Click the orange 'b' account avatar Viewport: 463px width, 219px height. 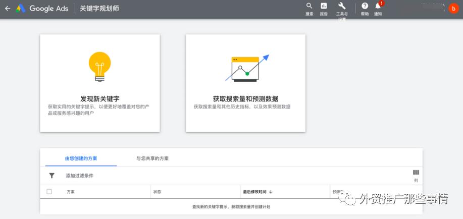point(453,8)
